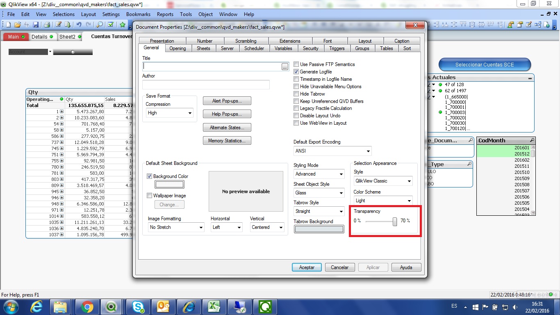Open the Edit Script toolbar icon
Viewport: 560px width, 315px height.
coord(59,25)
